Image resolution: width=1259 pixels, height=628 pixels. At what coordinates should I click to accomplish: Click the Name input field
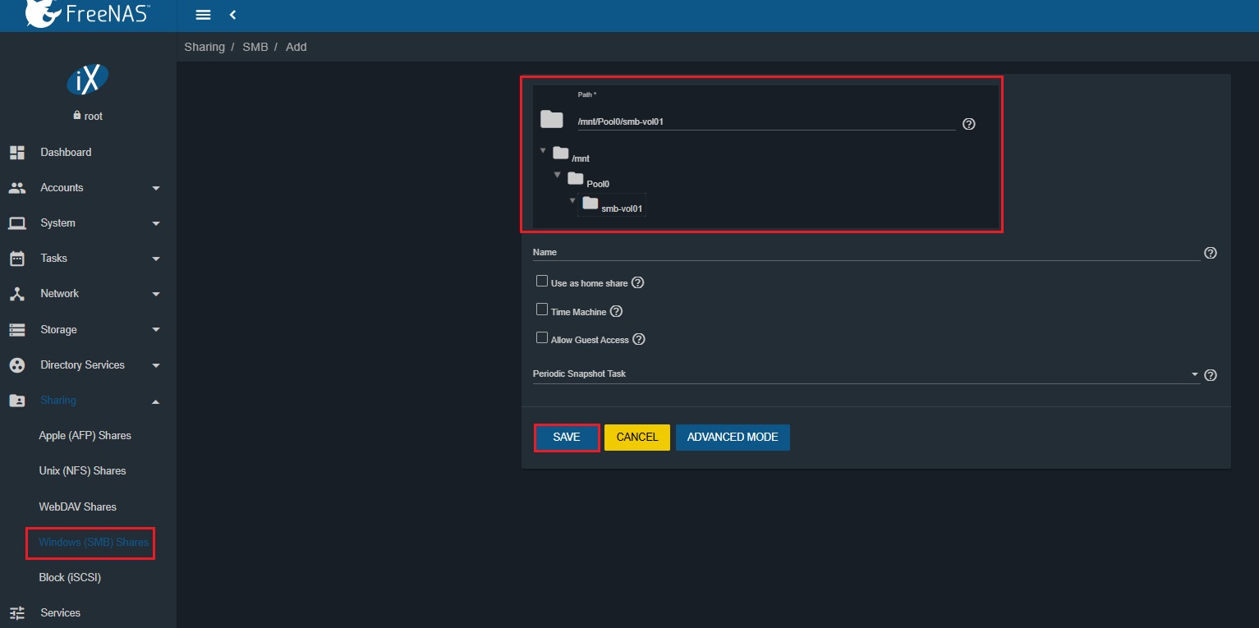(866, 253)
